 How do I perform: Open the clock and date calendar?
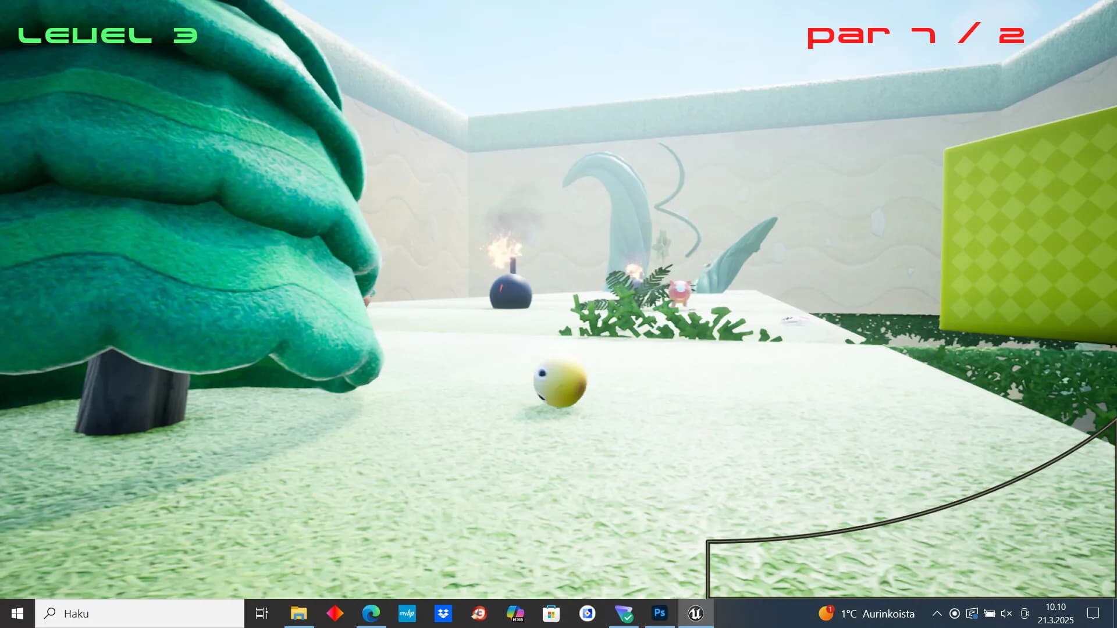click(1055, 613)
